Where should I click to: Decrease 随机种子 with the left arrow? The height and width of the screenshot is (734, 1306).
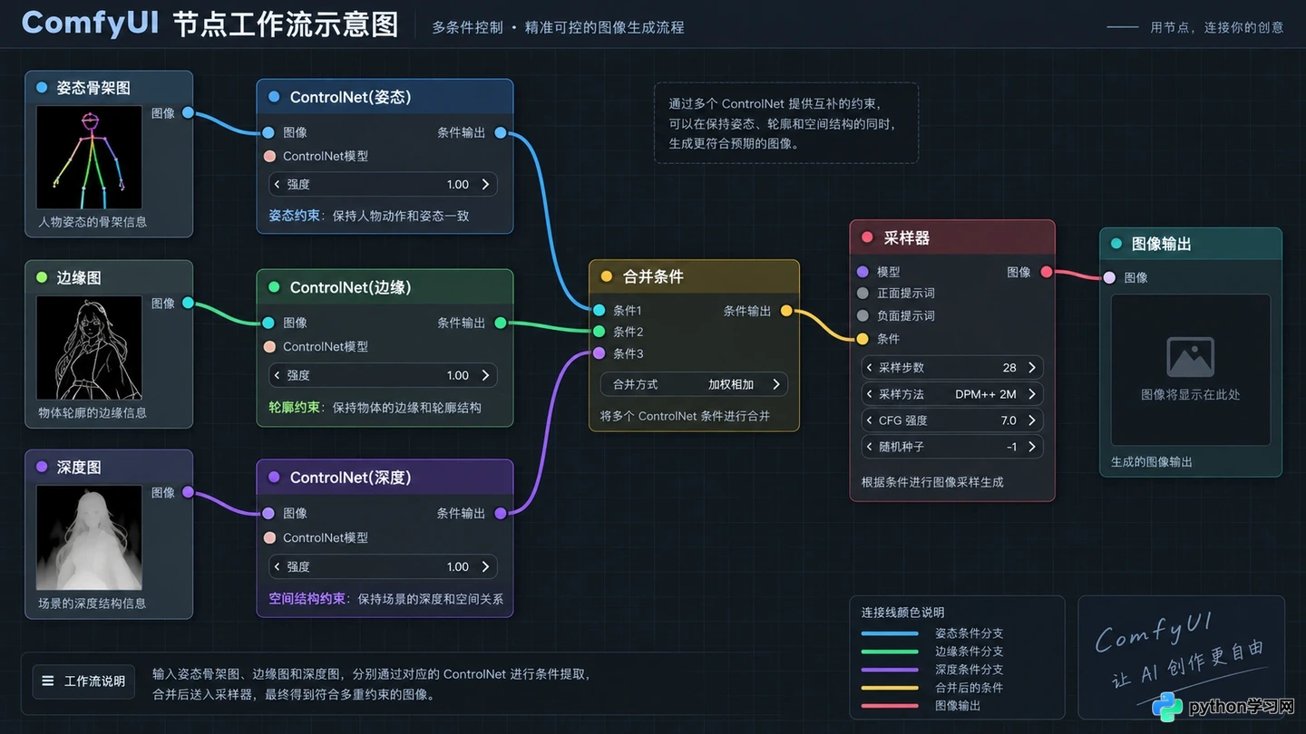point(870,447)
